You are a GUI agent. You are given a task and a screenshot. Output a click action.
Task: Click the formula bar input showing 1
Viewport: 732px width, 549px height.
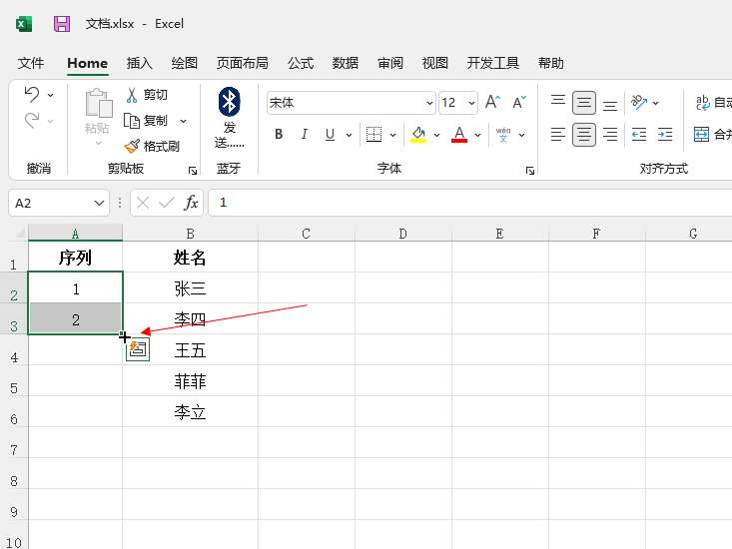click(470, 203)
